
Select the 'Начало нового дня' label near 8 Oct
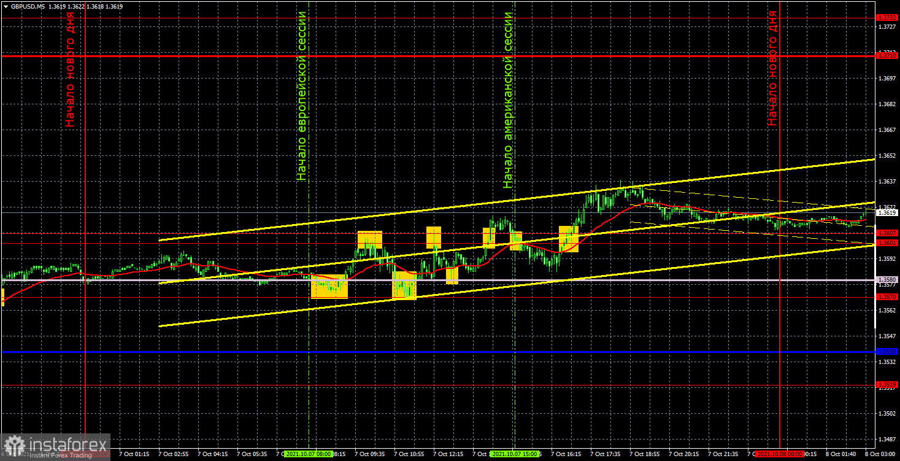click(x=772, y=68)
